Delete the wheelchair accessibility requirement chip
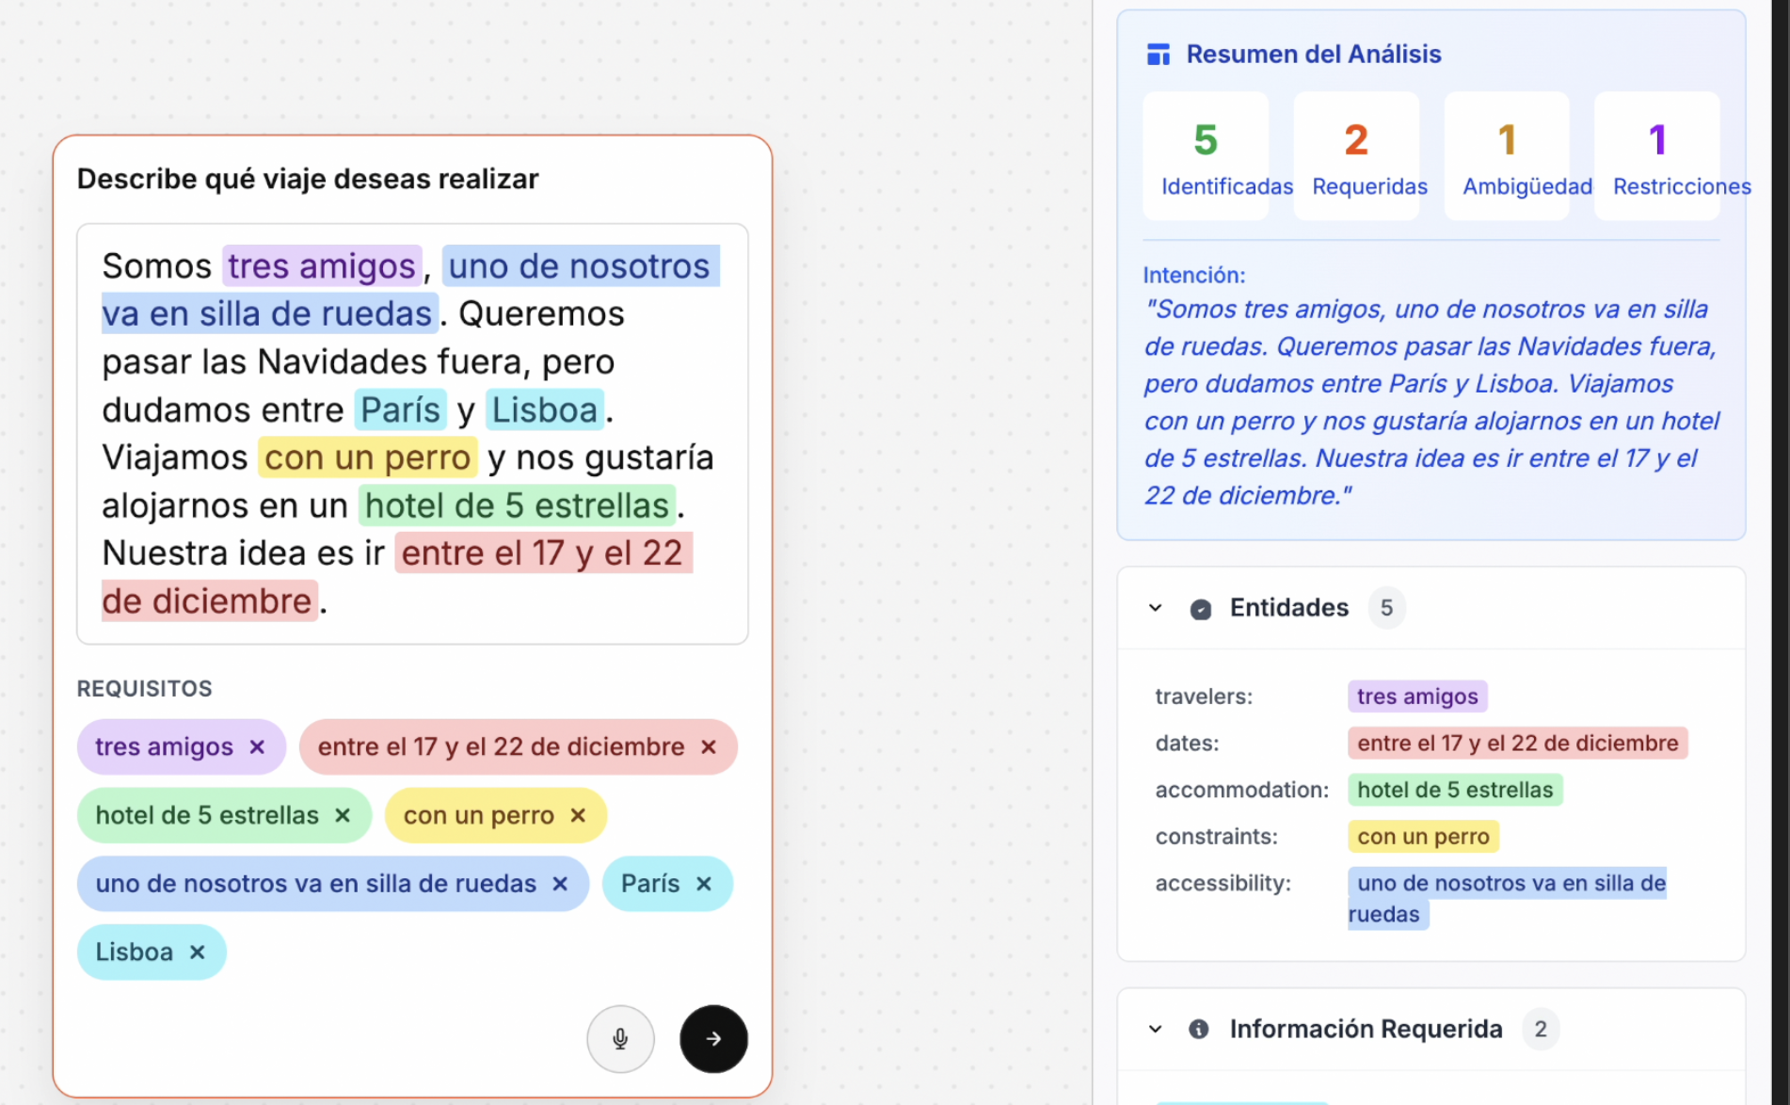The width and height of the screenshot is (1790, 1105). 560,884
